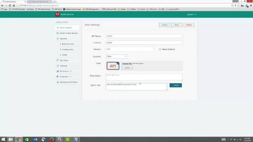Click the Fetch WSDL button
This screenshot has width=253, height=142.
(176, 85)
